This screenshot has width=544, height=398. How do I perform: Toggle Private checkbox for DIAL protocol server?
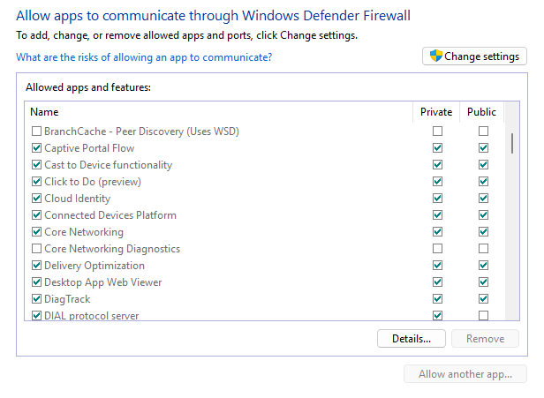click(437, 316)
